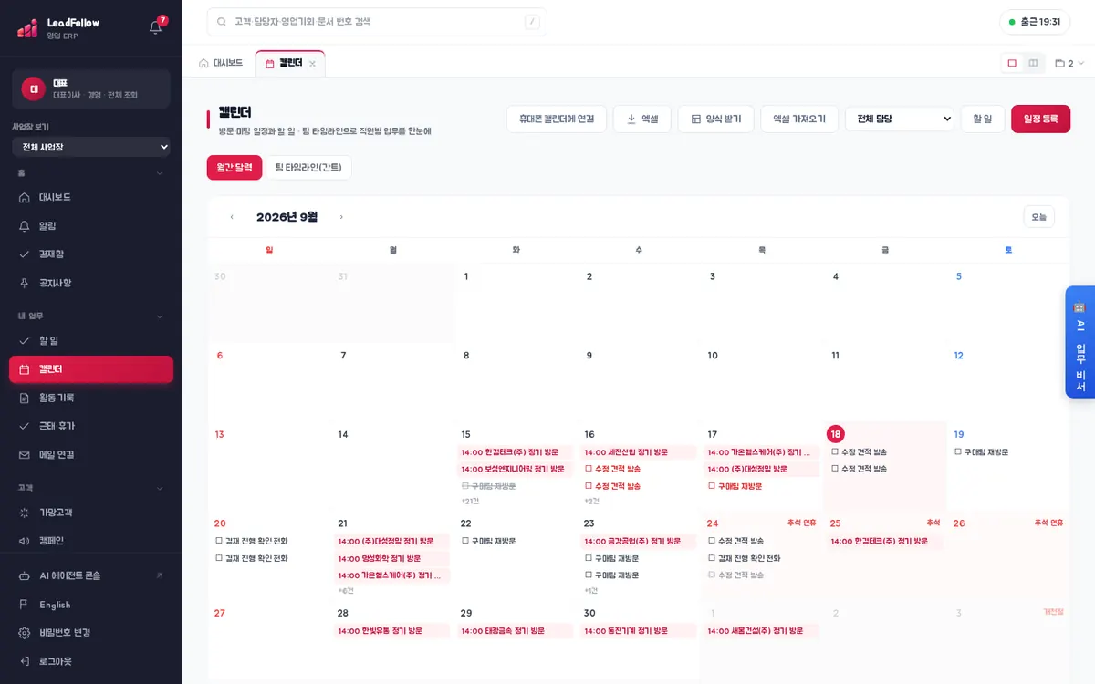
Task: Switch to the 대시보드 tab
Action: pyautogui.click(x=221, y=64)
